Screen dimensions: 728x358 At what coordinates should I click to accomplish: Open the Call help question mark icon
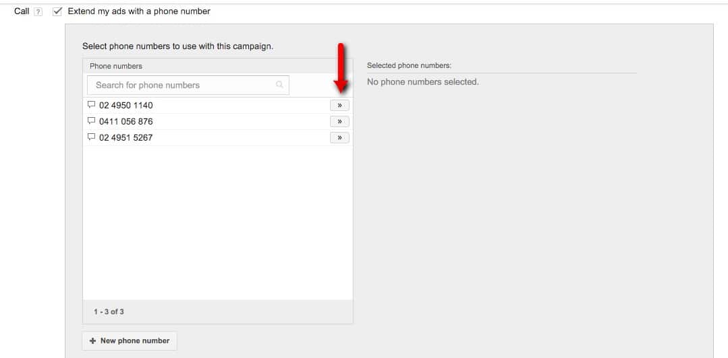pos(38,12)
